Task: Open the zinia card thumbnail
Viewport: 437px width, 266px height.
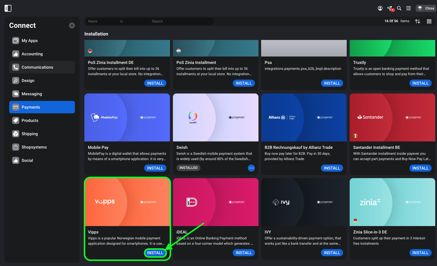Action: (392, 202)
